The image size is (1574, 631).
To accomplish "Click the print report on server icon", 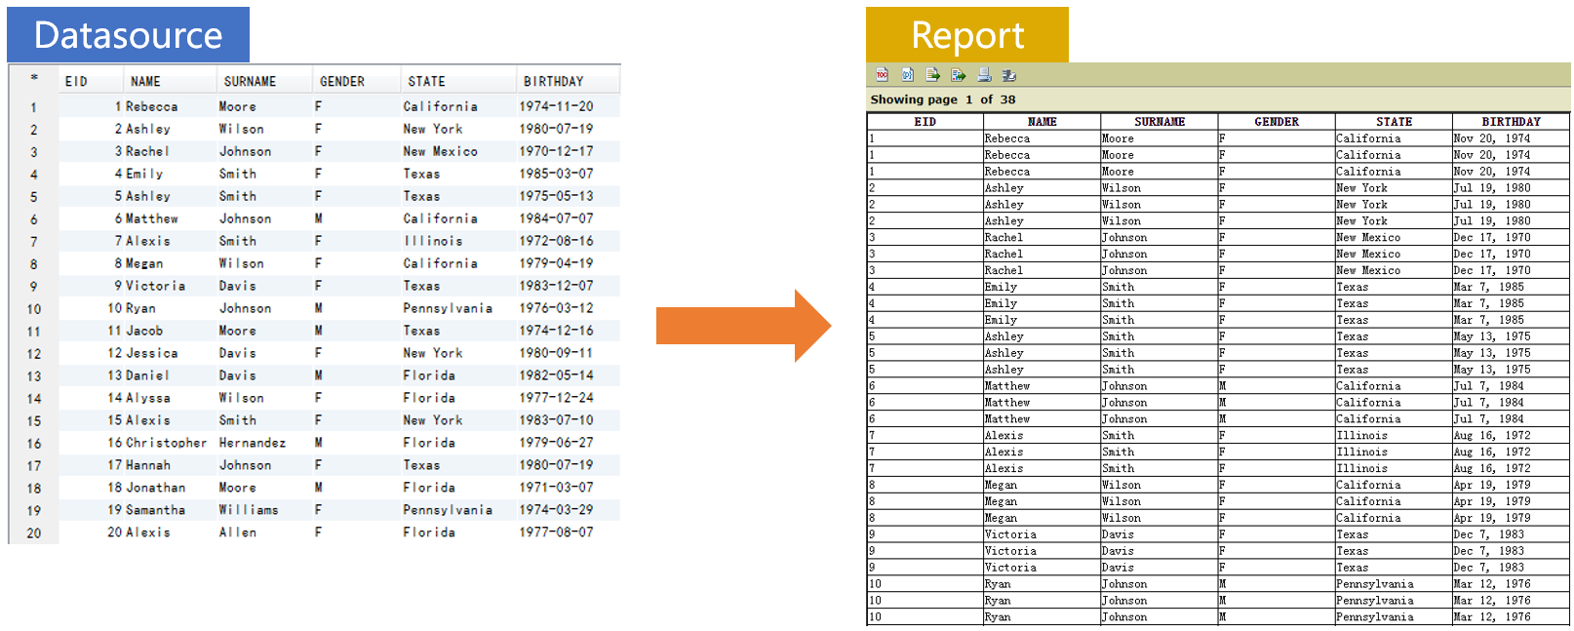I will coord(1009,75).
